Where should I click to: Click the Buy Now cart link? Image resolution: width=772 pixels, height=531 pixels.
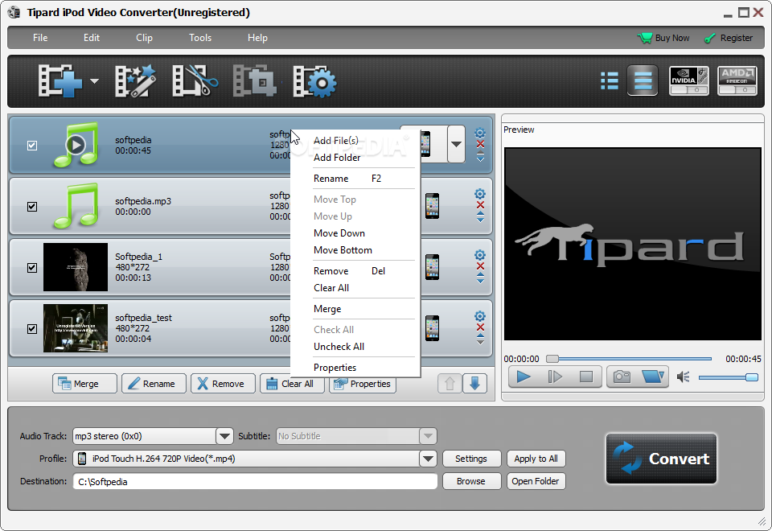click(x=663, y=38)
